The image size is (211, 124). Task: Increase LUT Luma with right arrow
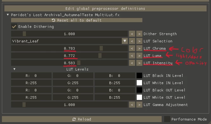(139, 56)
